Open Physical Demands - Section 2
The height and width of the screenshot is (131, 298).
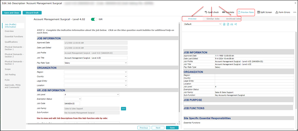tap(14, 55)
